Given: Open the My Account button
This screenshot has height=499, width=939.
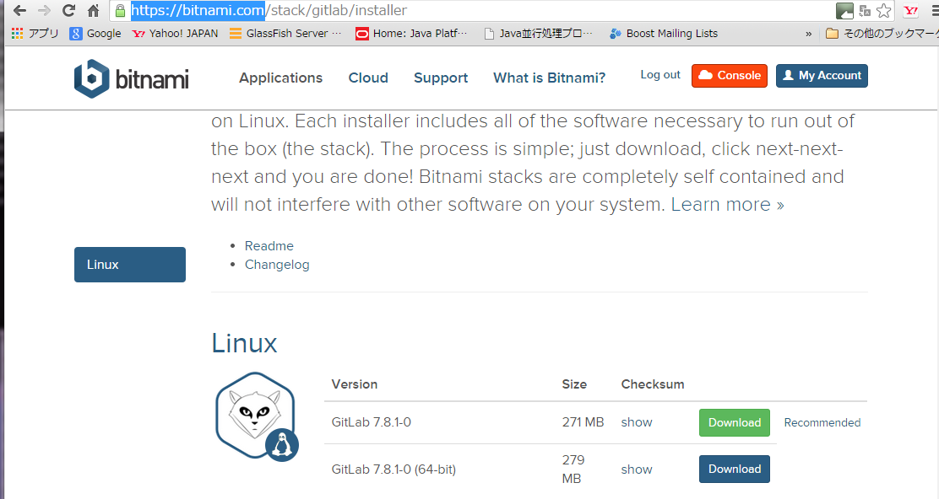Looking at the screenshot, I should [822, 76].
